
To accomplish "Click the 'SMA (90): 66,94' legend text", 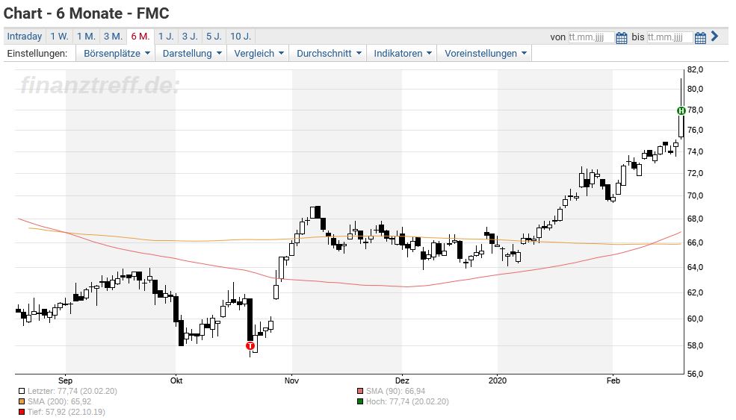I will coord(396,391).
